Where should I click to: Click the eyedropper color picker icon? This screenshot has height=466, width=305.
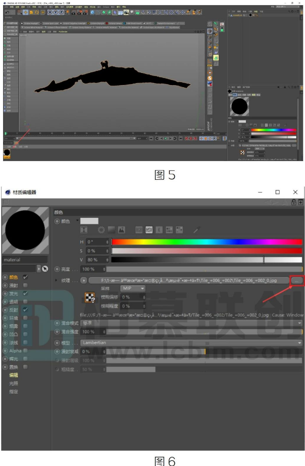[197, 230]
